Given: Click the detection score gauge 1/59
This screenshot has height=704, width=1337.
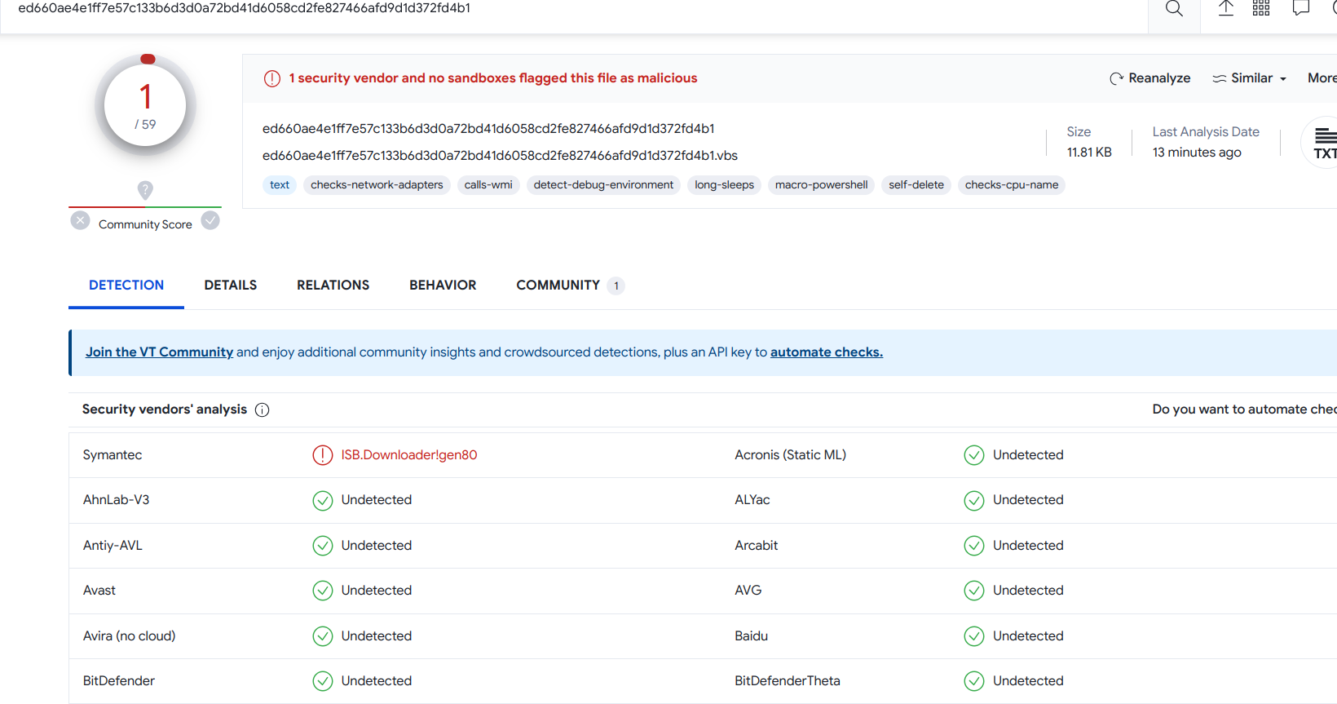Looking at the screenshot, I should pos(145,105).
